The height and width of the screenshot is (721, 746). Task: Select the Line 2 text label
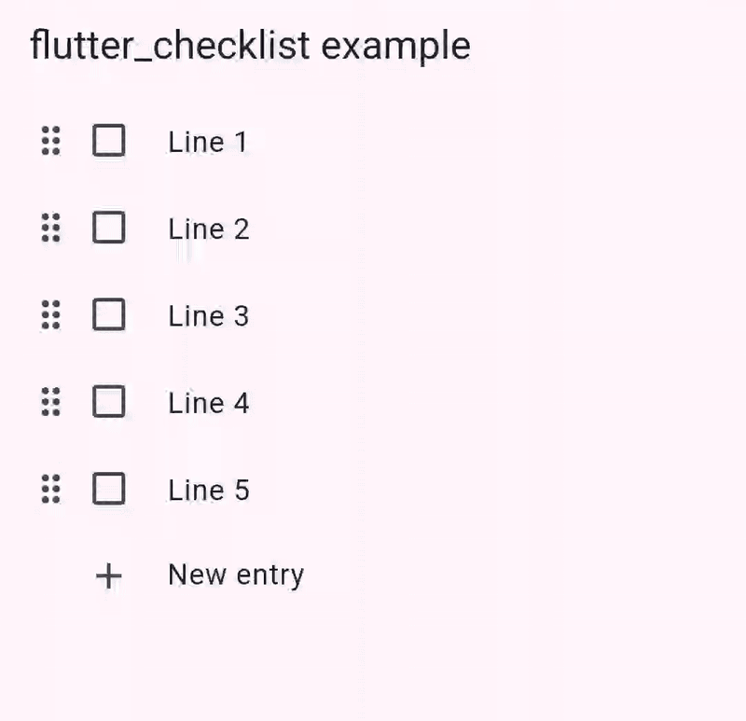pyautogui.click(x=208, y=229)
